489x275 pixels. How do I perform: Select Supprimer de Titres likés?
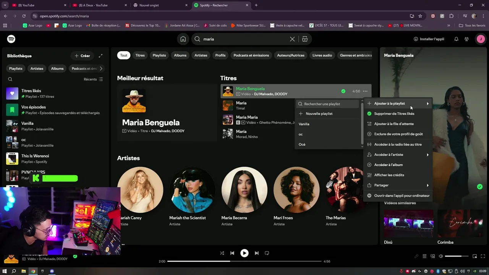398,113
